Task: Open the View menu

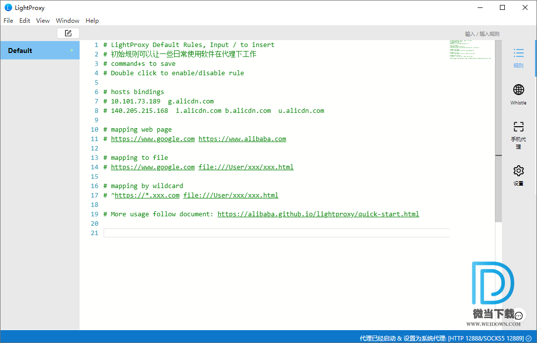Action: coord(43,21)
